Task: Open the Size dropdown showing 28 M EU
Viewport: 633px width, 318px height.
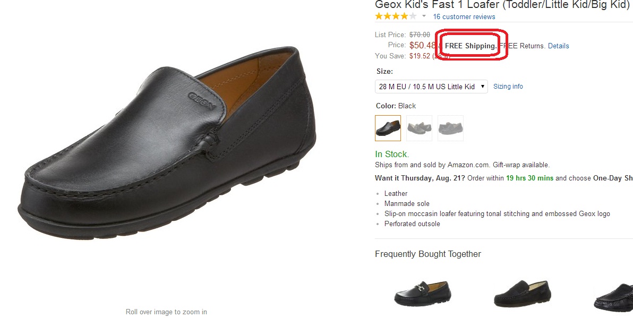Action: click(x=431, y=87)
